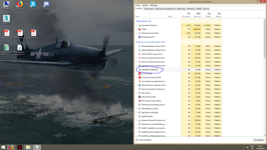Click the volume icon in system tray
This screenshot has height=150, width=267.
click(247, 147)
